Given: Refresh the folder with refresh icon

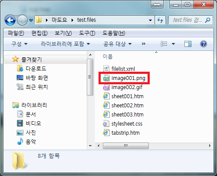Looking at the screenshot, I should click(x=160, y=20).
